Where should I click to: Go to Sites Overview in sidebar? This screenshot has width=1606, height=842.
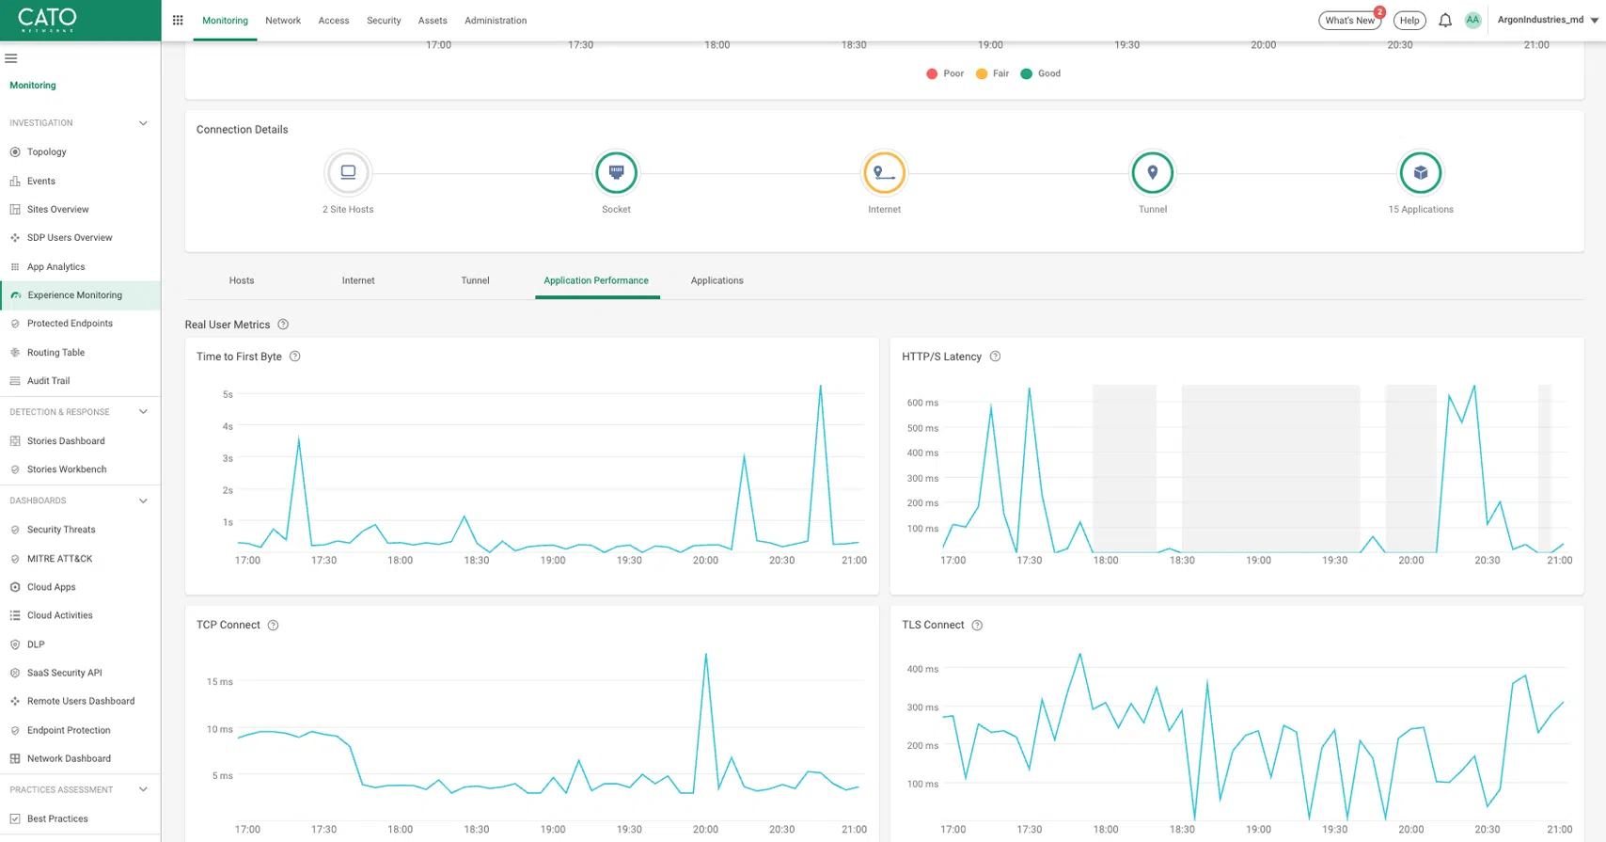click(57, 210)
